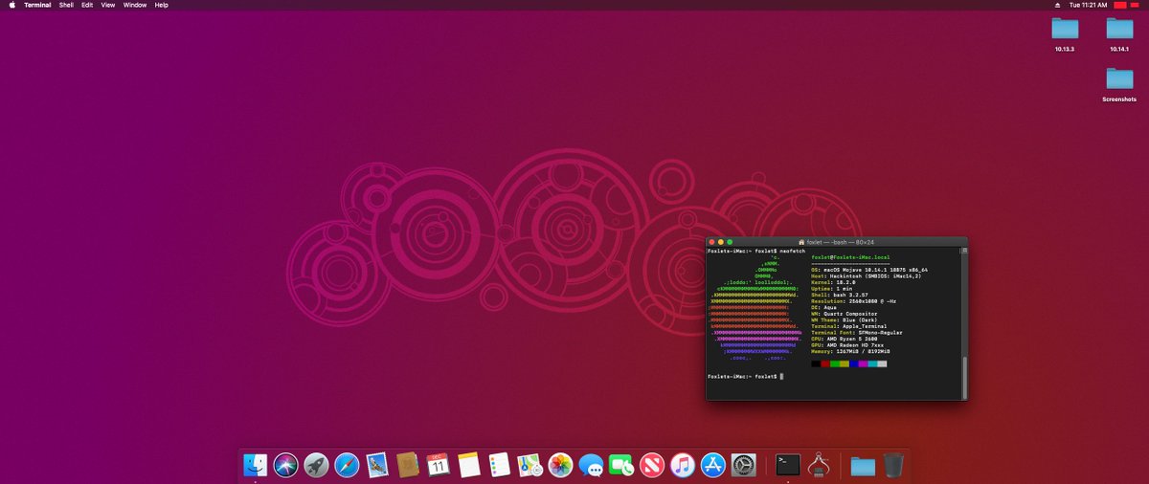Open the Window menu
Screen dimensions: 1149x484
[x=135, y=5]
